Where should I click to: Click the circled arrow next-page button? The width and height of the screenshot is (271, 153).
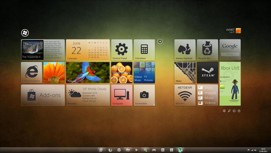160,41
